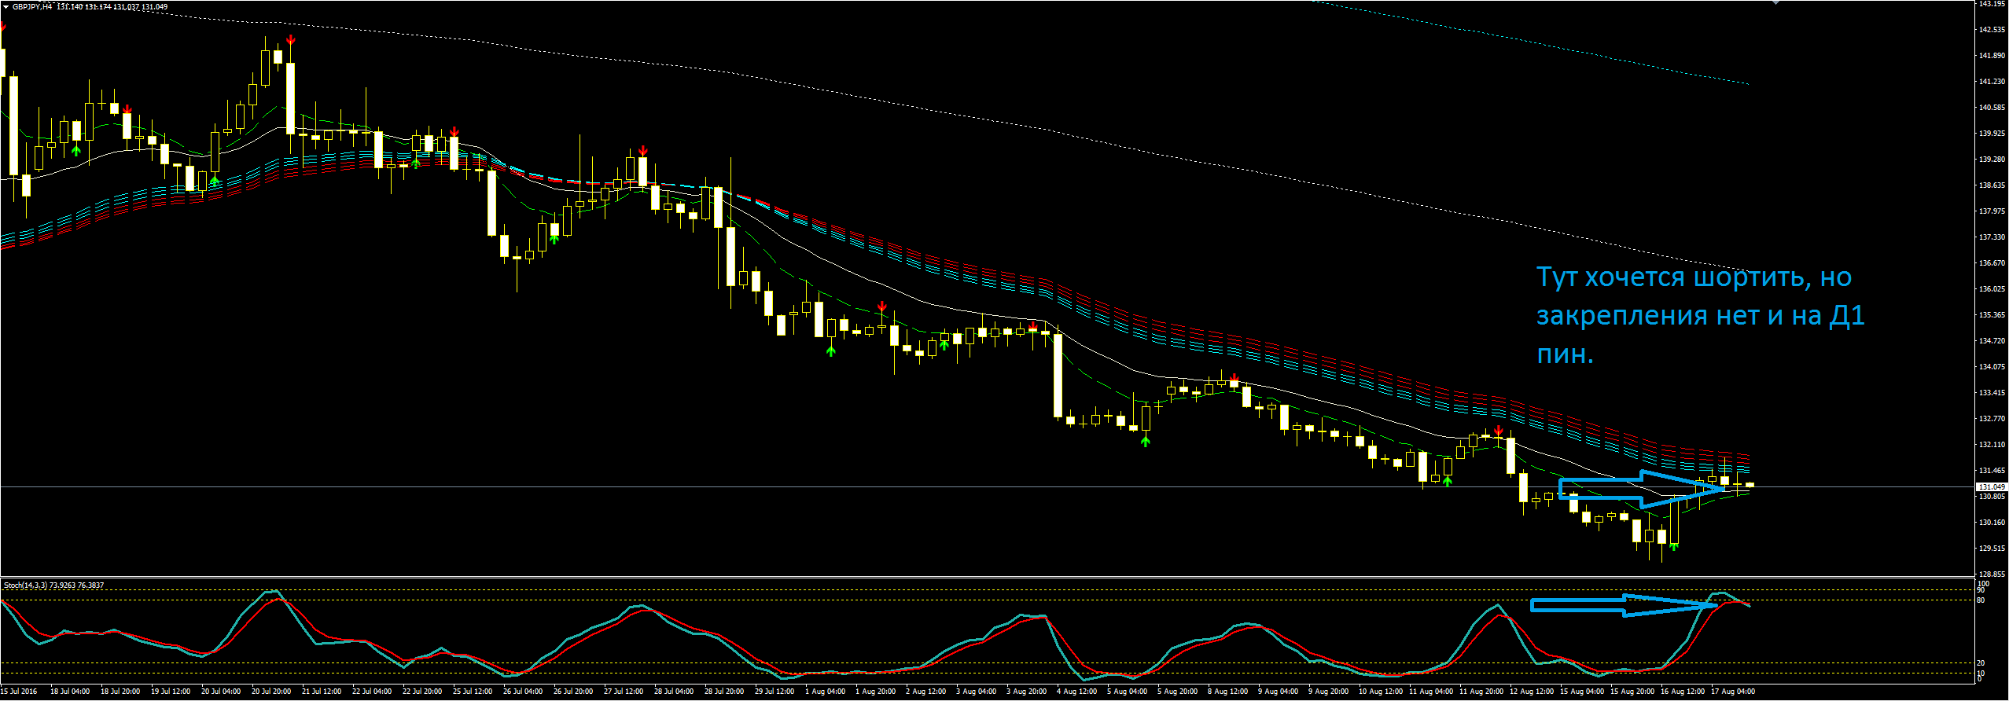Click the 132.770 price axis label

click(1991, 419)
